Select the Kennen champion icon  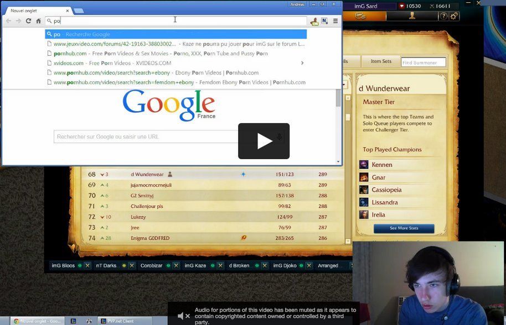coord(364,165)
